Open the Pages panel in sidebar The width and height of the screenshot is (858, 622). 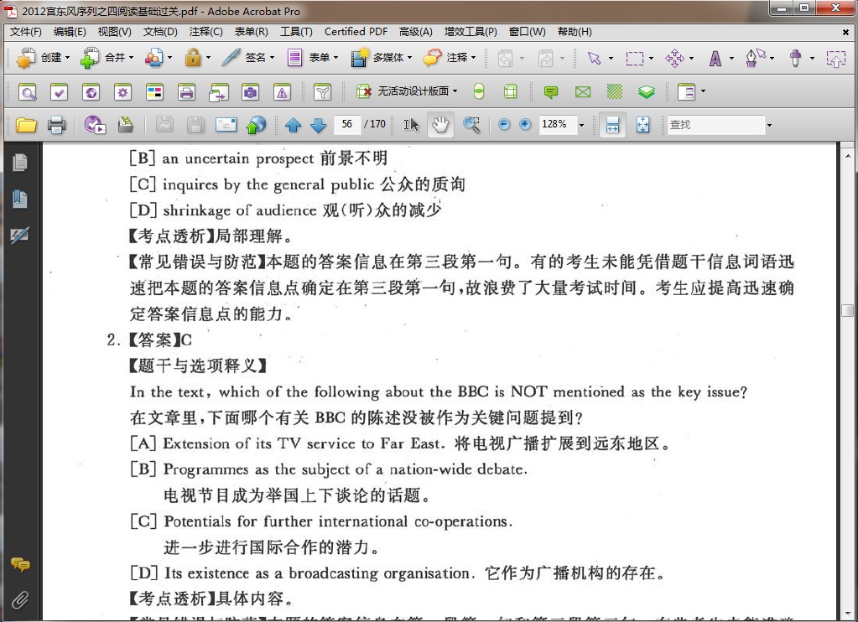pyautogui.click(x=20, y=163)
